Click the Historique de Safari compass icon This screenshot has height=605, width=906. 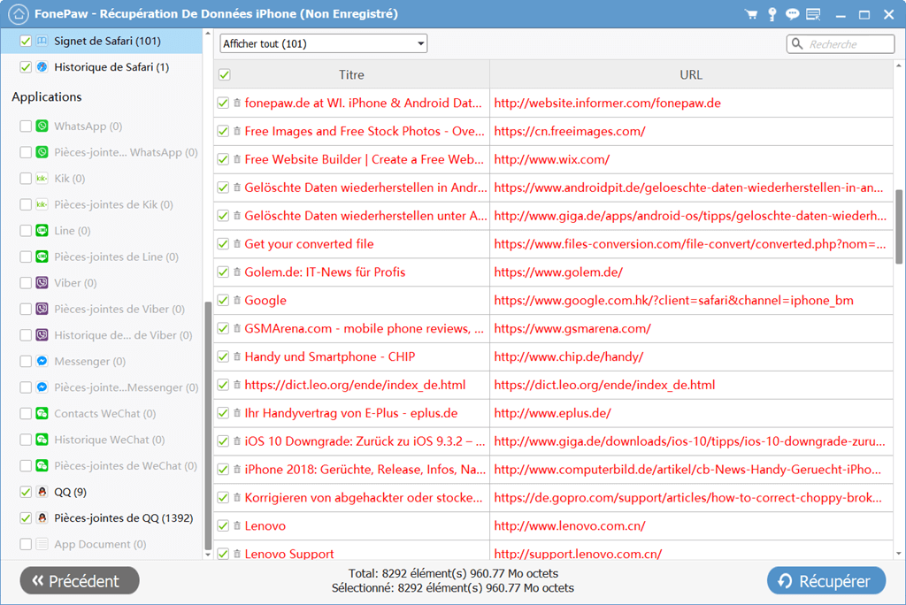pyautogui.click(x=42, y=67)
